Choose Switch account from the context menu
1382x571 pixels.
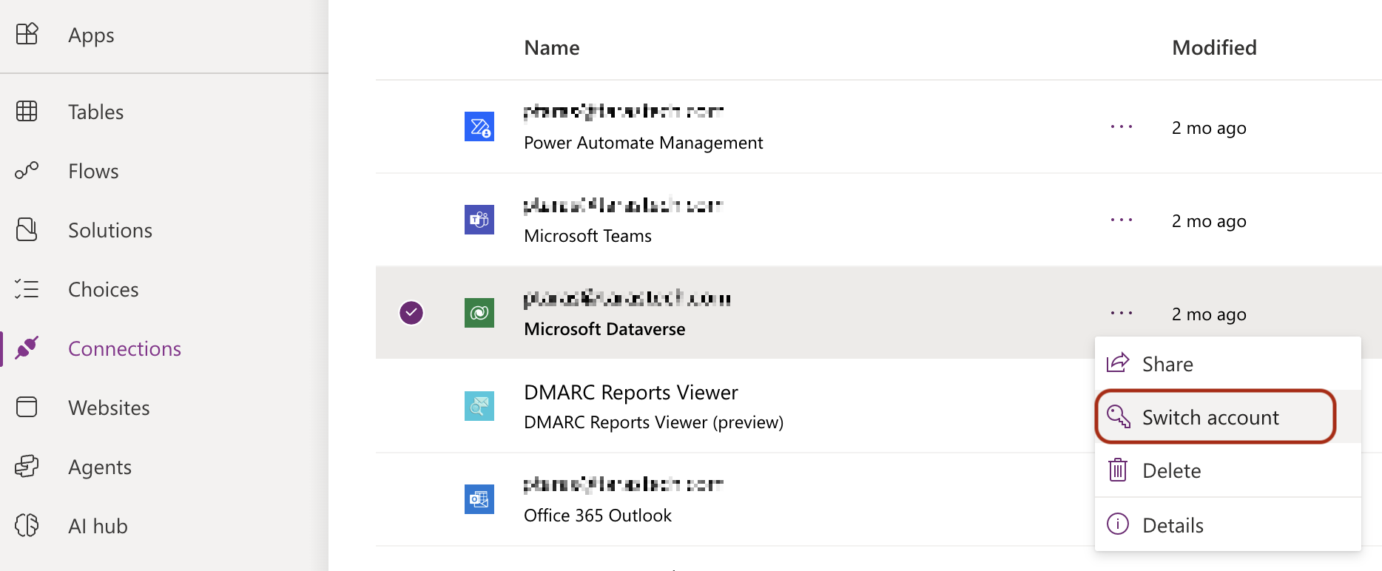click(x=1228, y=416)
